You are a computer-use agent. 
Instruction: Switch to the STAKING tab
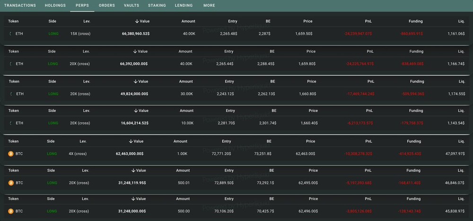157,5
